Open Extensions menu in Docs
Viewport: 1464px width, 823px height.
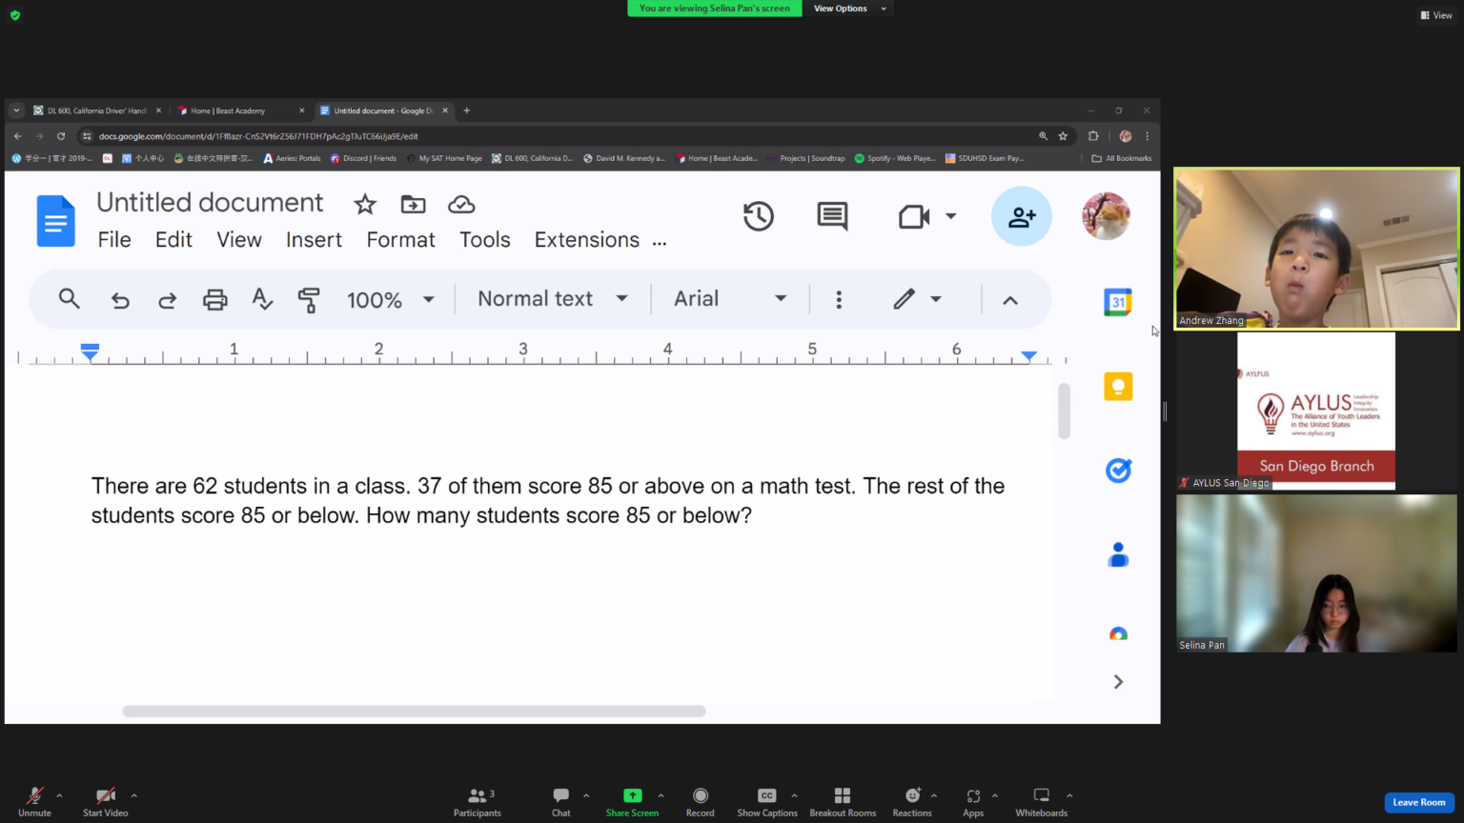click(586, 240)
